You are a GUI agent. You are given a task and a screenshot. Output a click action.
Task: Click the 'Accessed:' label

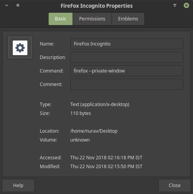[x=51, y=158]
